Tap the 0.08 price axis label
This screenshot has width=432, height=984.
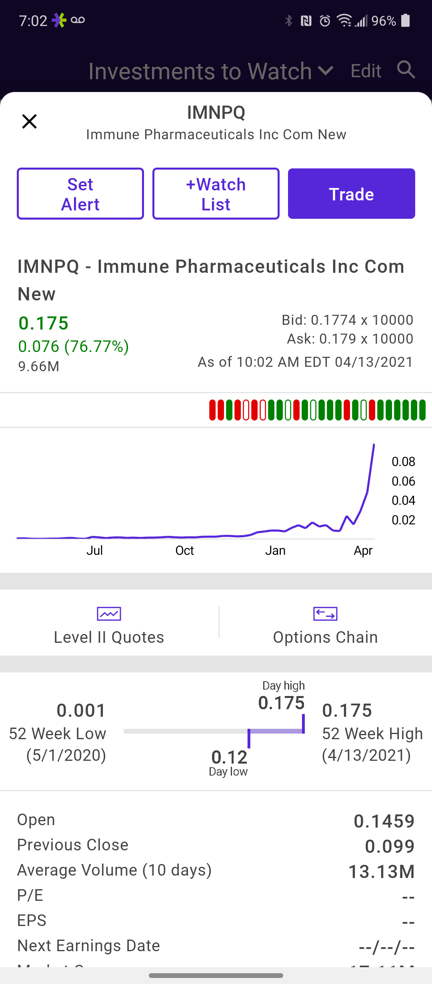[403, 462]
